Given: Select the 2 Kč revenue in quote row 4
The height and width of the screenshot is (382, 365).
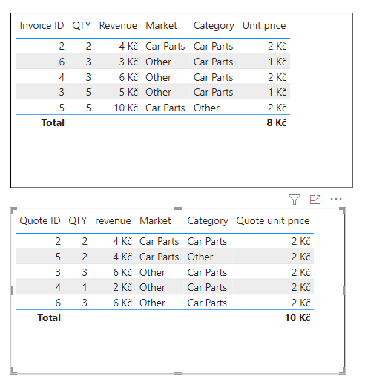Looking at the screenshot, I should [122, 287].
